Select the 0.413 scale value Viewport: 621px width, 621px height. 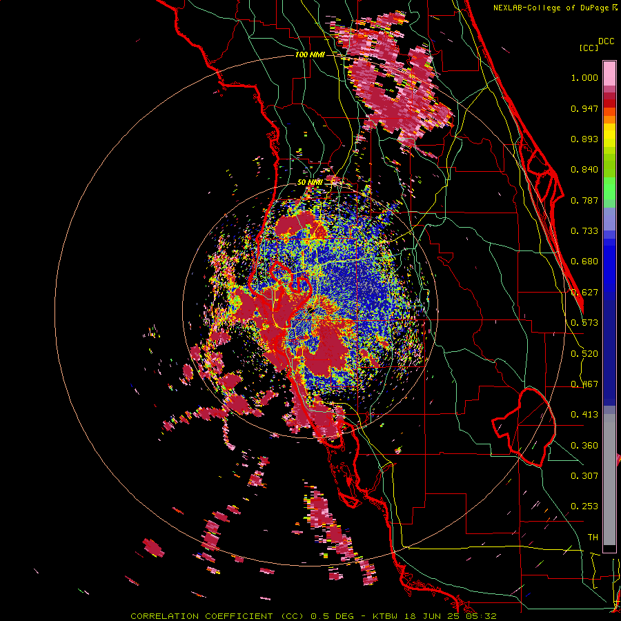tap(584, 415)
